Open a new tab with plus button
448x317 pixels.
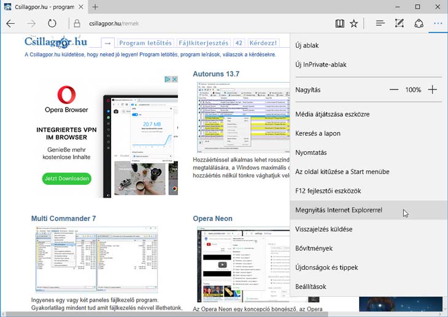click(95, 7)
